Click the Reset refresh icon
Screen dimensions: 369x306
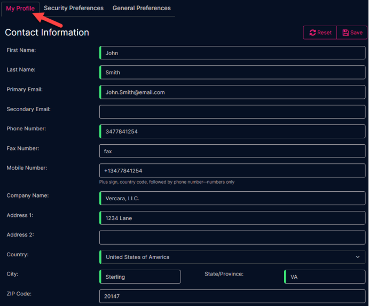pos(312,33)
